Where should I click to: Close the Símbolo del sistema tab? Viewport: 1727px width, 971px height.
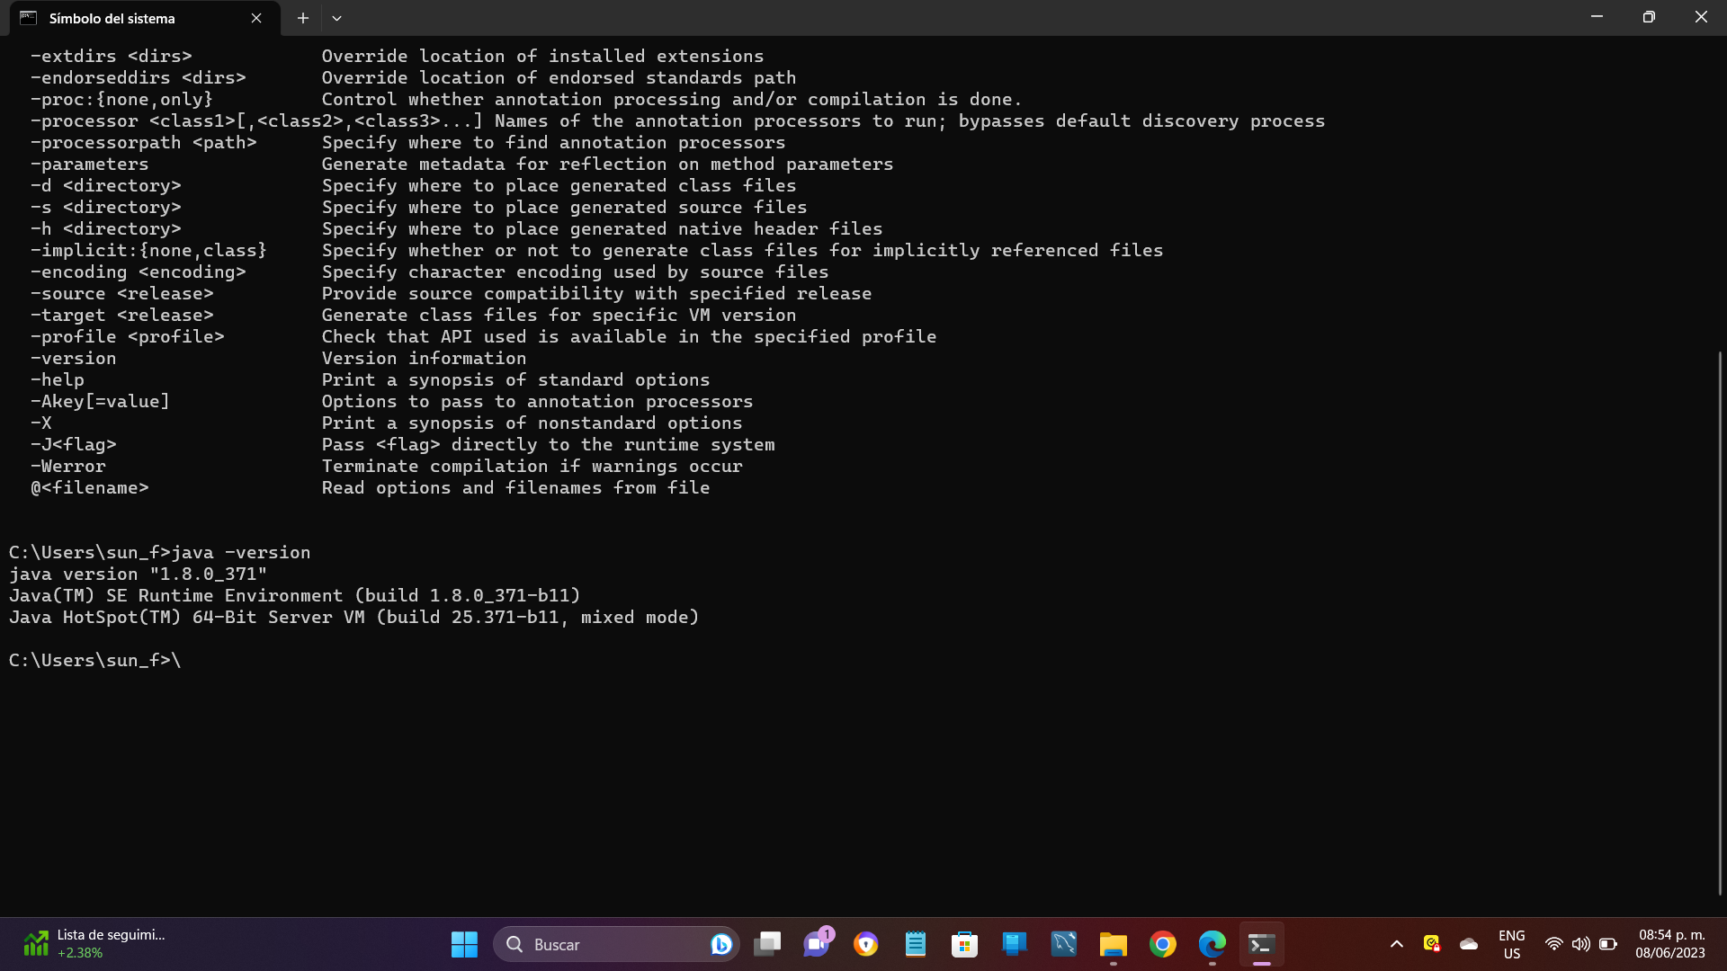pyautogui.click(x=256, y=18)
